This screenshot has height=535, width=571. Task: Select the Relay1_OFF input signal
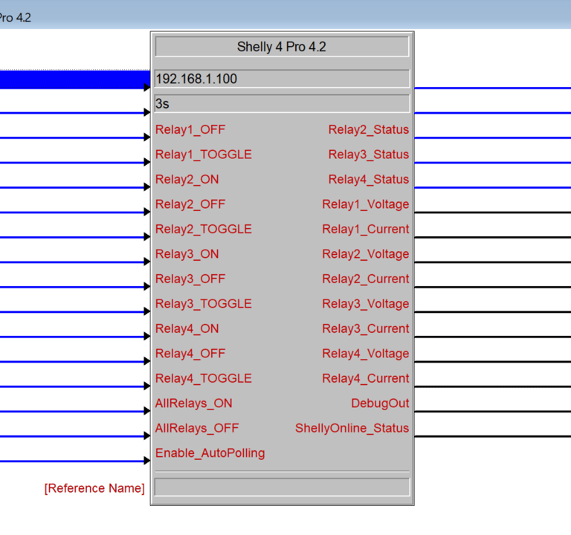pyautogui.click(x=190, y=129)
